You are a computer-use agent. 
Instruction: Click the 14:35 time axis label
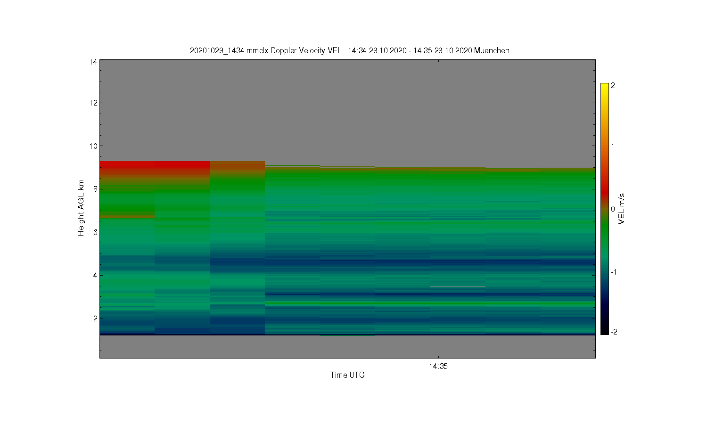438,366
